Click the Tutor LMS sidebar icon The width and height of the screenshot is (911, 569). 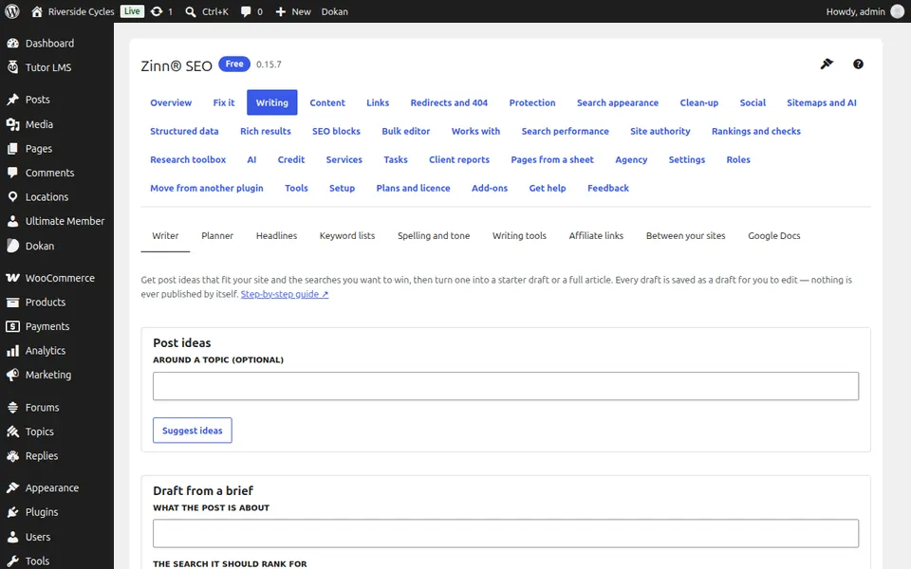[12, 67]
